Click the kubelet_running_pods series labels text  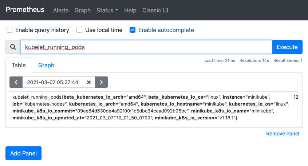pos(150,107)
